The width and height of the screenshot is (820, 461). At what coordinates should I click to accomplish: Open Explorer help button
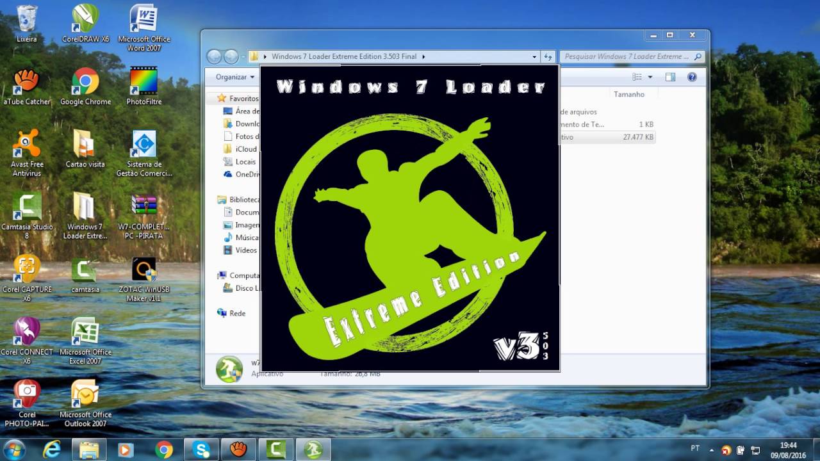point(692,77)
